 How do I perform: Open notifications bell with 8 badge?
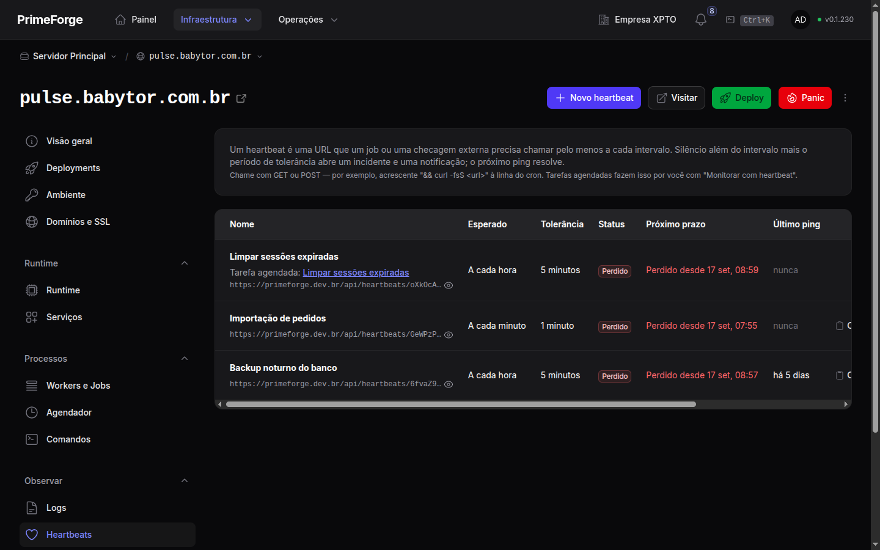click(x=701, y=20)
